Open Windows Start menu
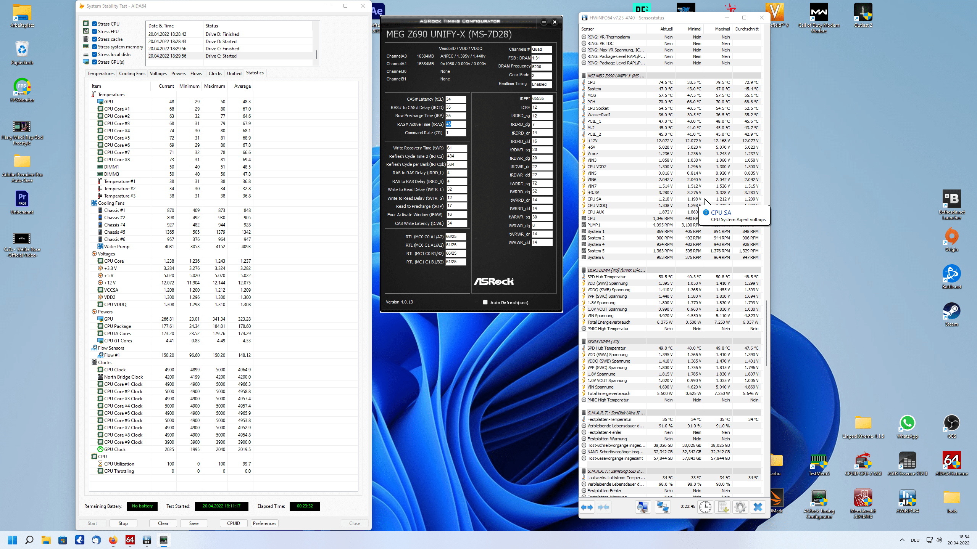 13,540
